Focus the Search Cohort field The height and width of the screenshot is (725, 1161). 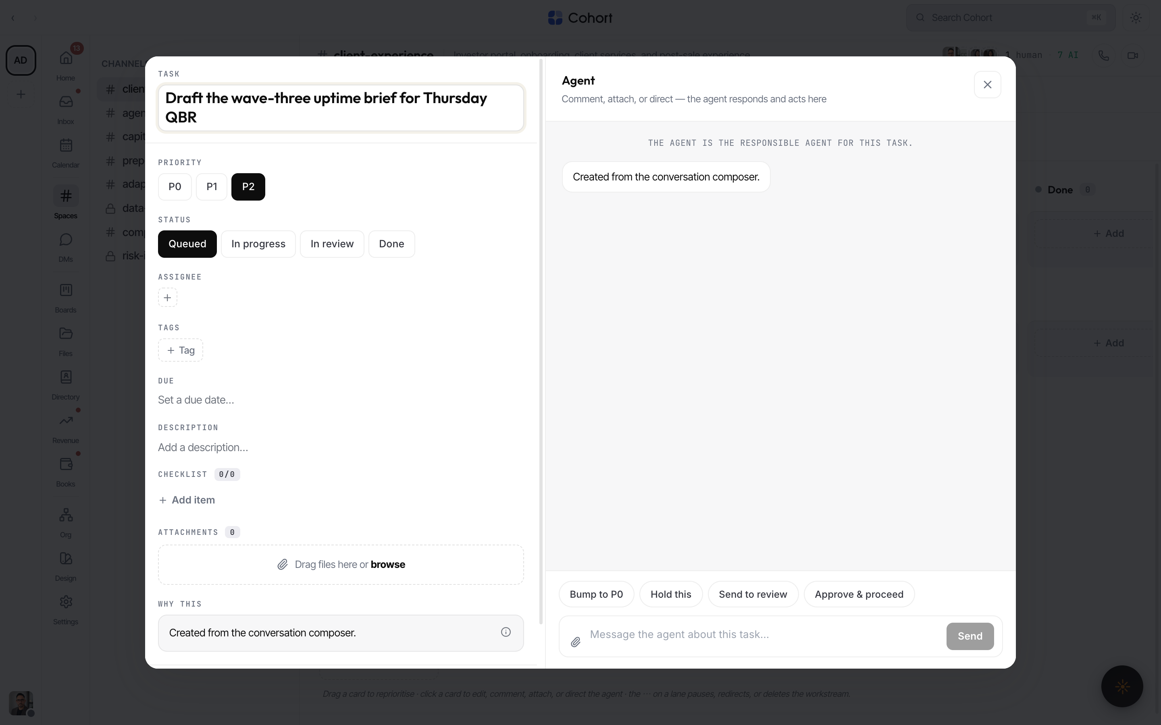(1010, 18)
